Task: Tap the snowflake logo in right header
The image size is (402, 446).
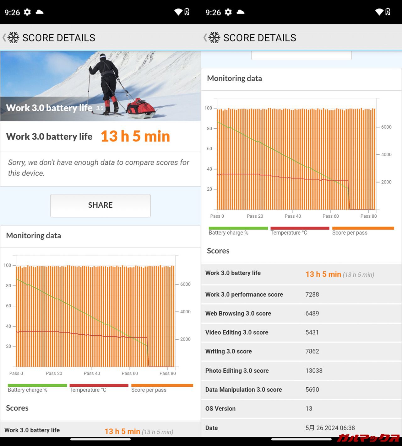Action: tap(215, 38)
